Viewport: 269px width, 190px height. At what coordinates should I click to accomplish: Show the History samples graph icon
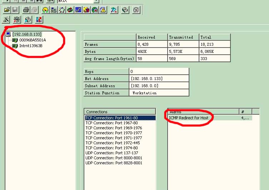tap(78, 10)
